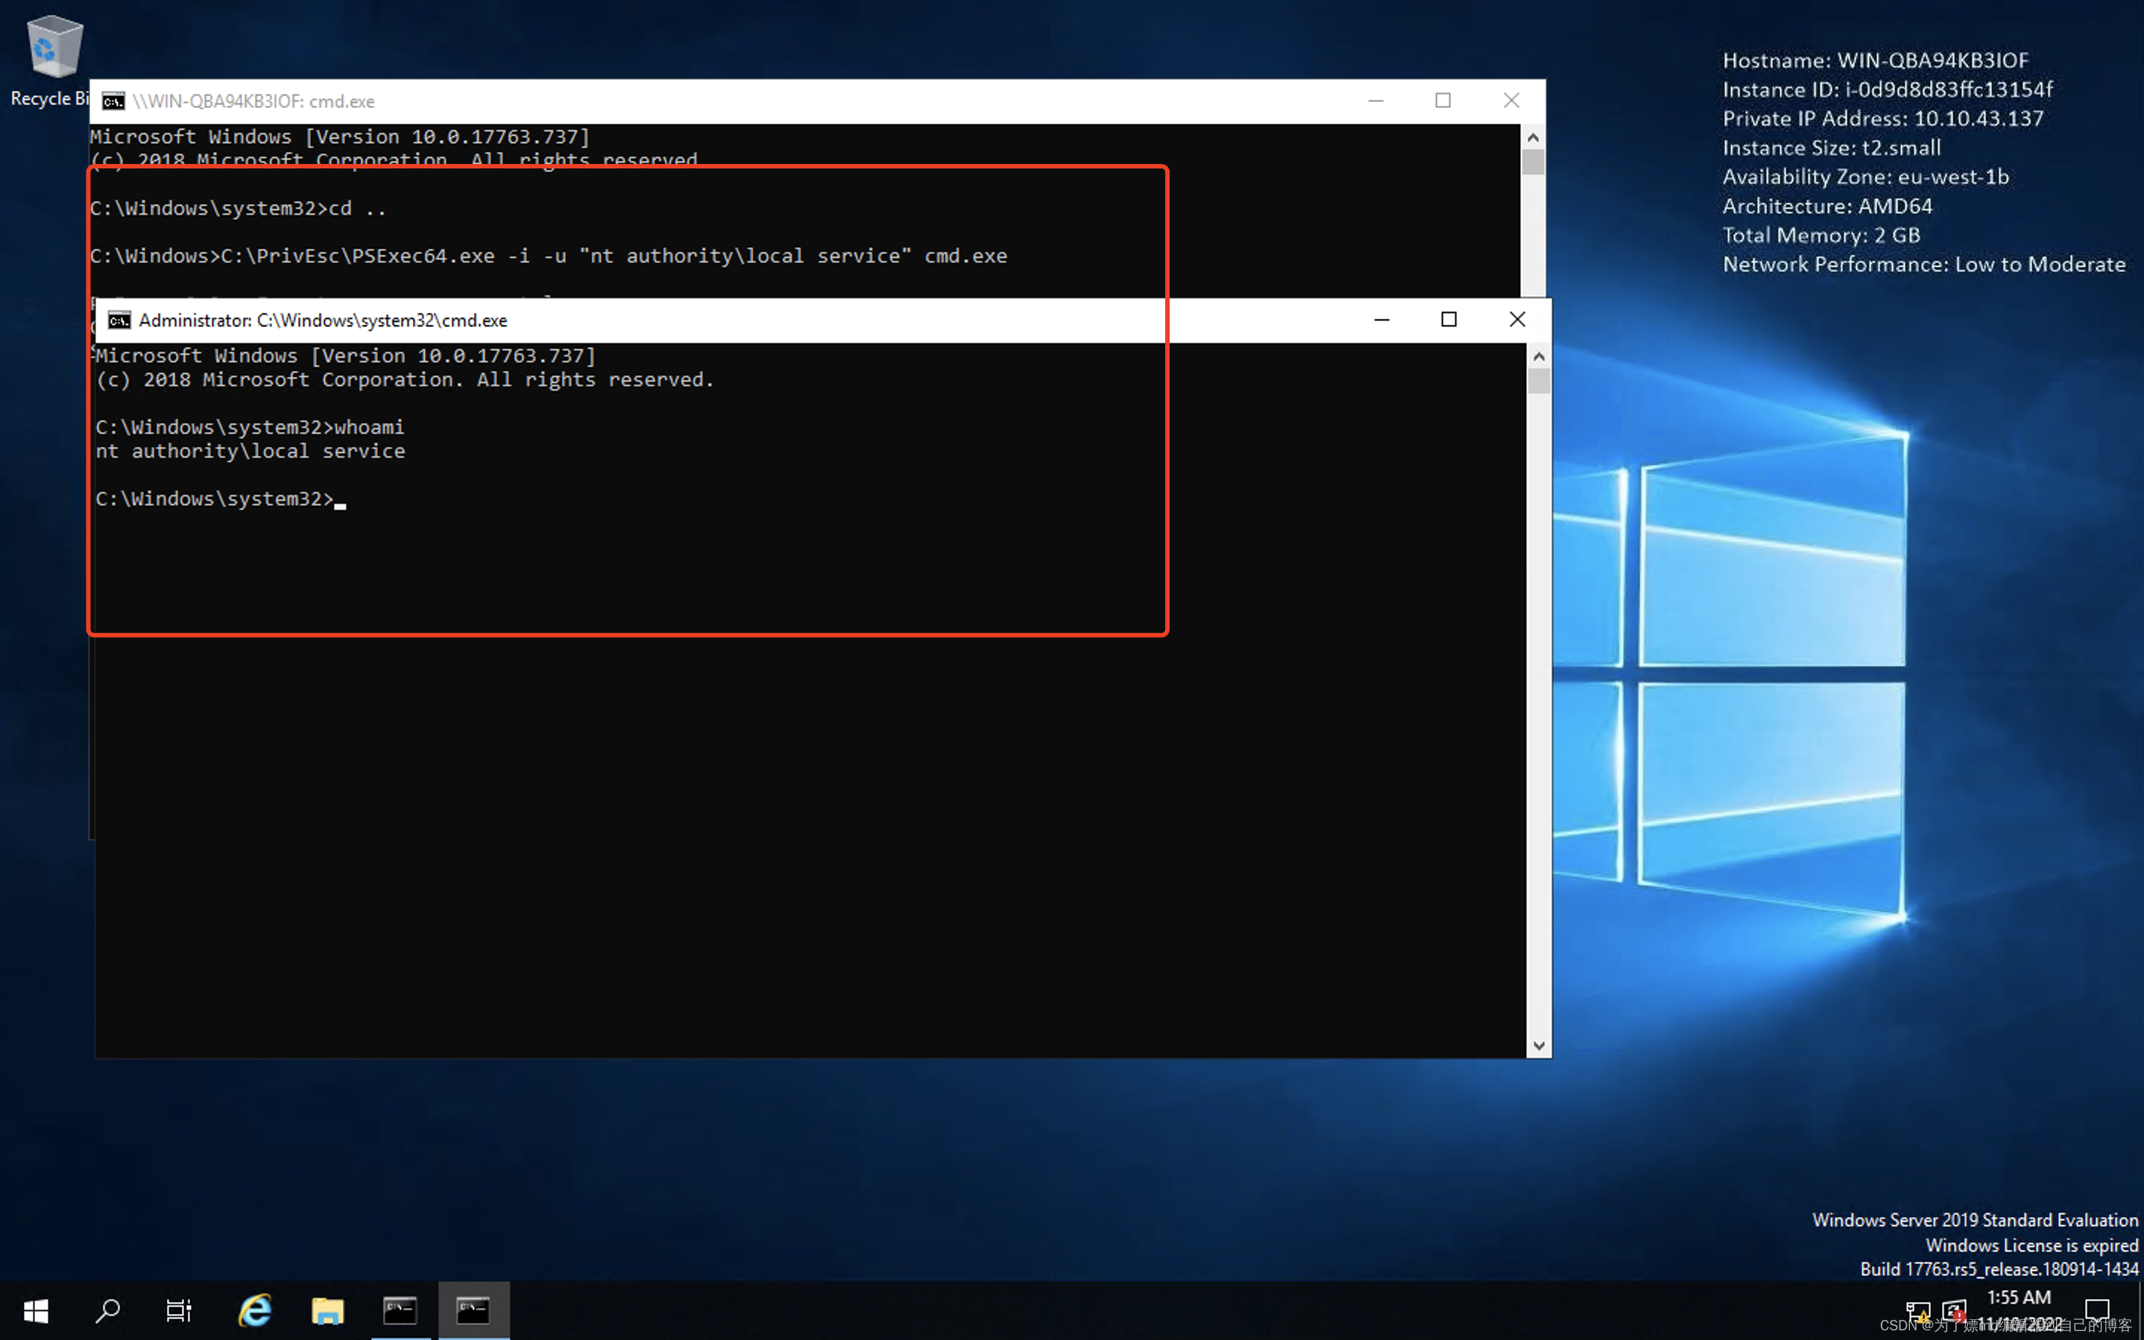2144x1340 pixels.
Task: Click the down arrow of the Administrator cmd scrollbar
Action: (1539, 1046)
